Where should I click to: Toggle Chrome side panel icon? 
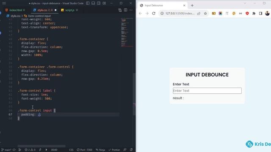coord(261,13)
